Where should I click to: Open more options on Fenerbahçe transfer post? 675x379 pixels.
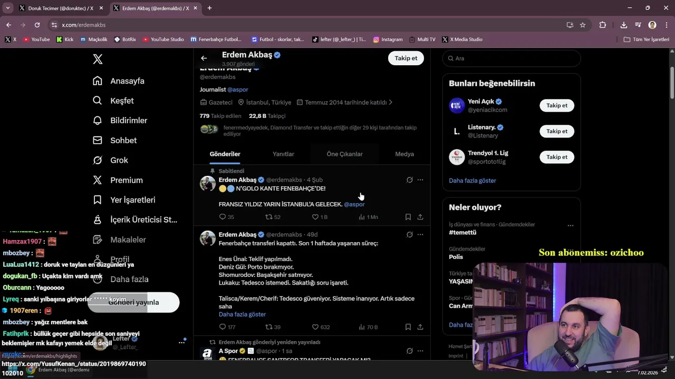[420, 235]
